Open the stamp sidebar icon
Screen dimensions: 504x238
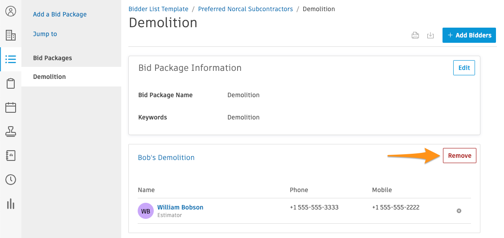[x=11, y=131]
